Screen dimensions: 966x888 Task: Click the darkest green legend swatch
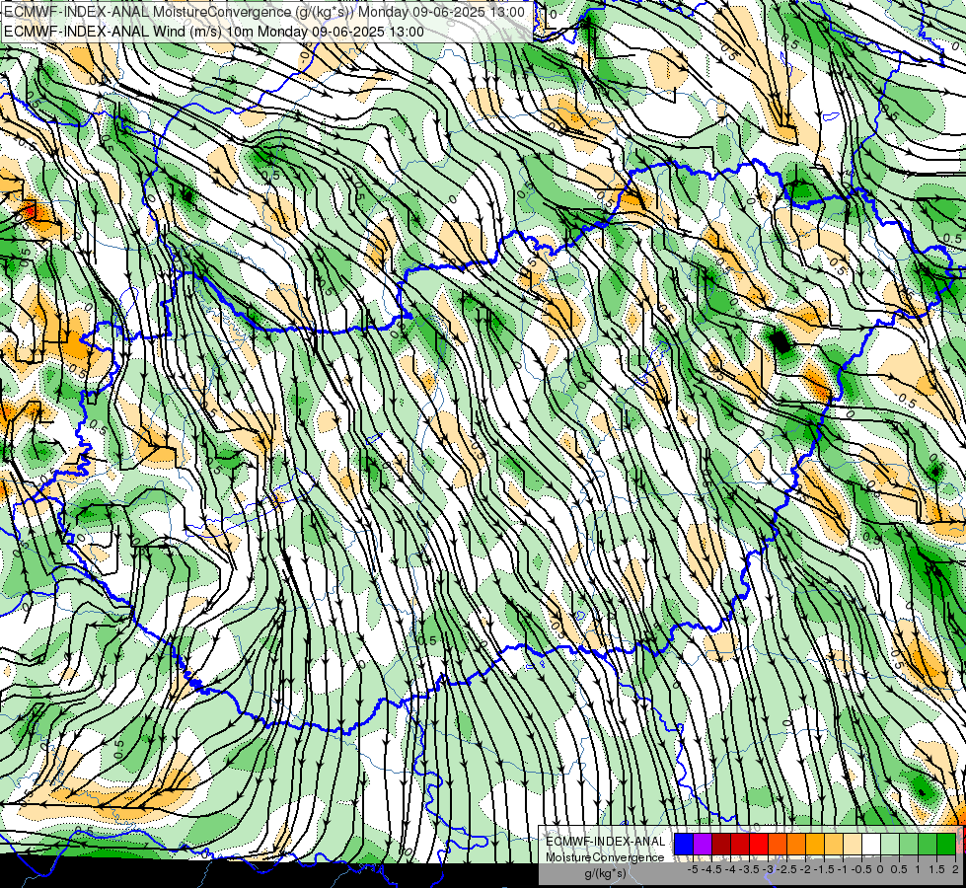click(x=945, y=844)
